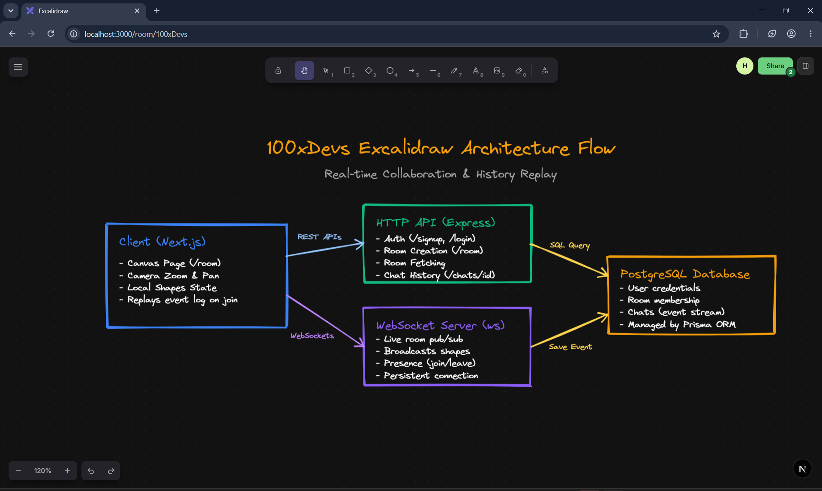Click the 'Client (Next.js)' heading

(162, 242)
